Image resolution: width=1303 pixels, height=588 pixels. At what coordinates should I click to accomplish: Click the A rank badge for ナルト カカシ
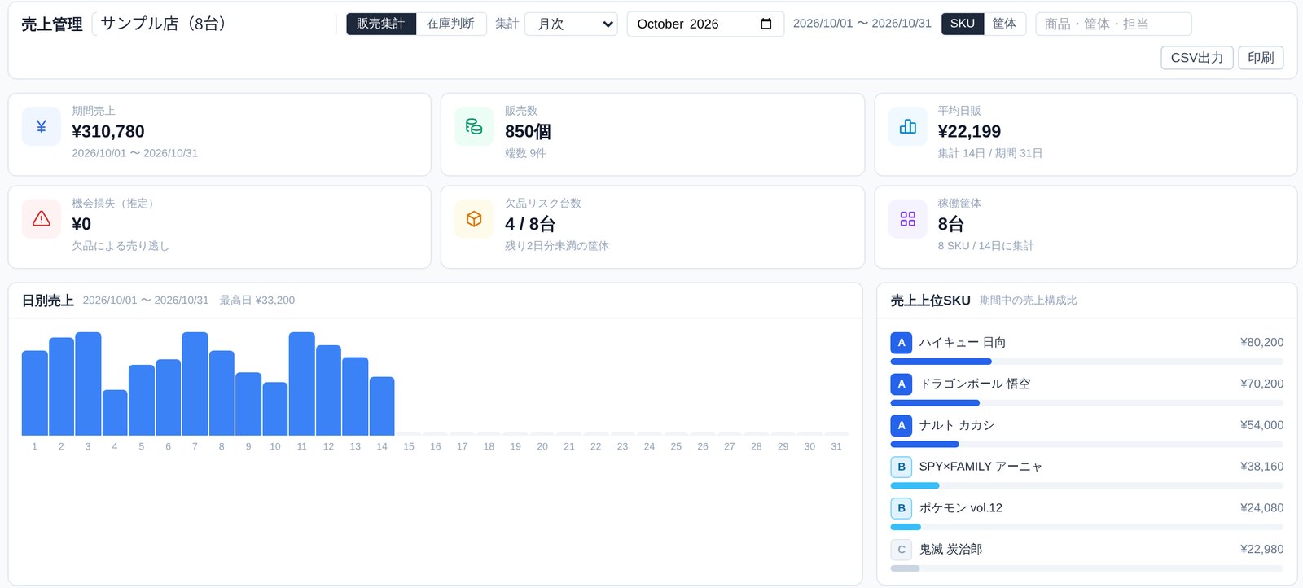(901, 425)
